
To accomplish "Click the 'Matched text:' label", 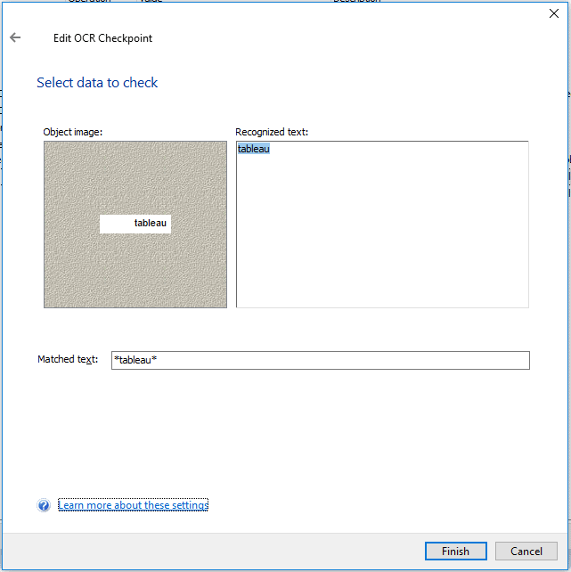I will pyautogui.click(x=68, y=359).
